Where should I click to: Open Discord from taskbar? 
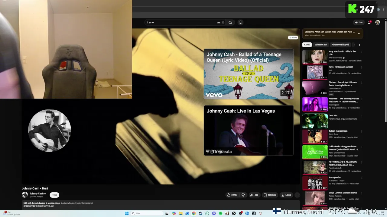(x=214, y=213)
